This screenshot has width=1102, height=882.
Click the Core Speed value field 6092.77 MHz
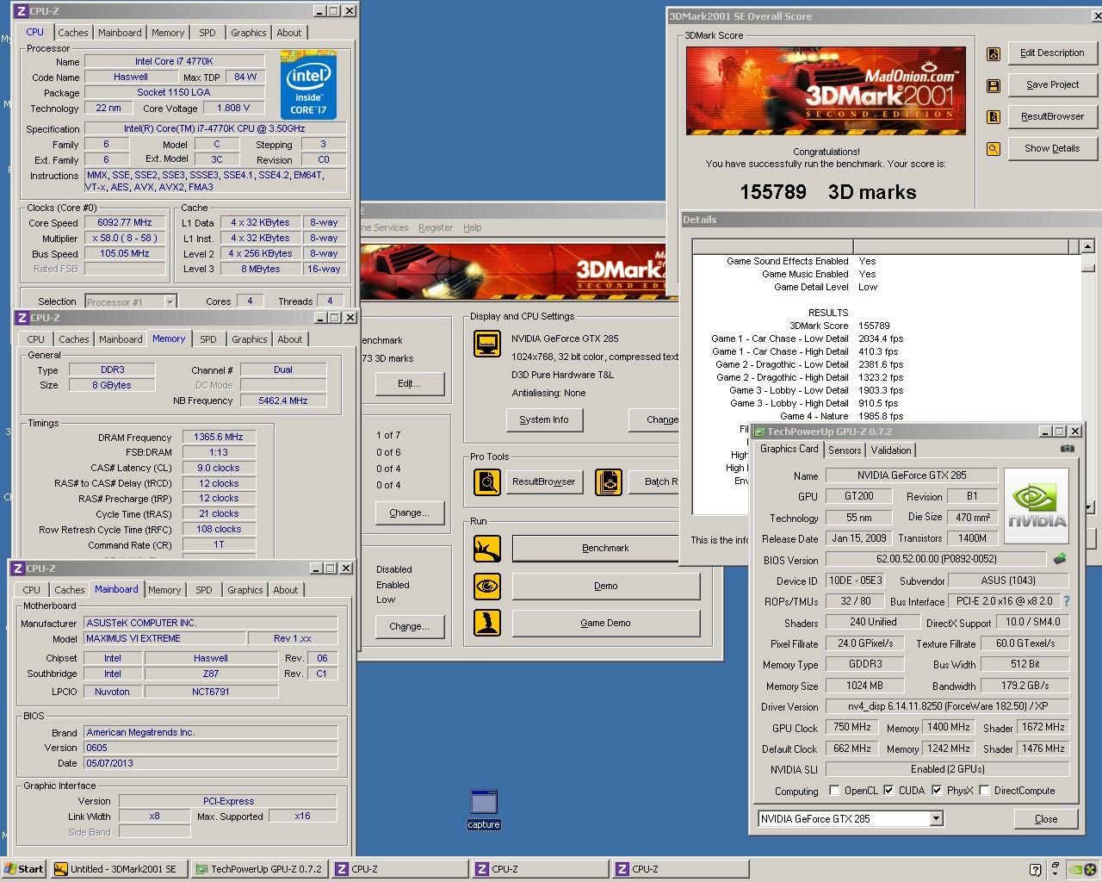125,222
